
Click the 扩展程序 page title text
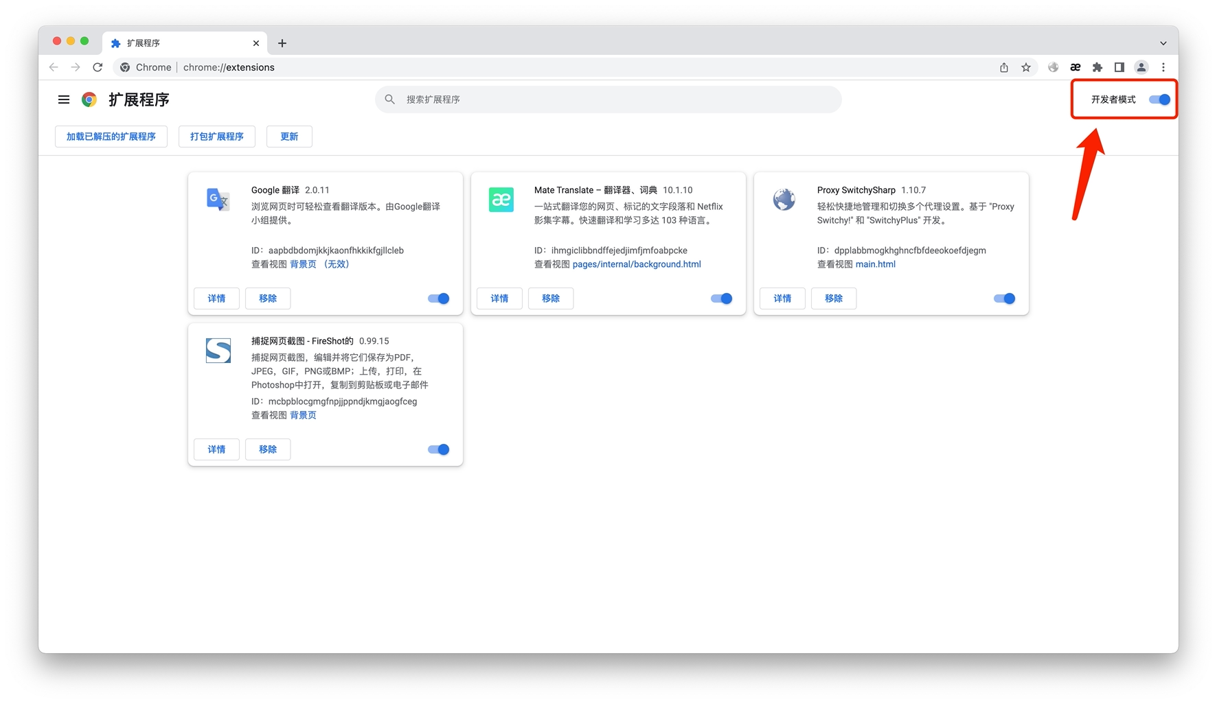click(x=139, y=99)
